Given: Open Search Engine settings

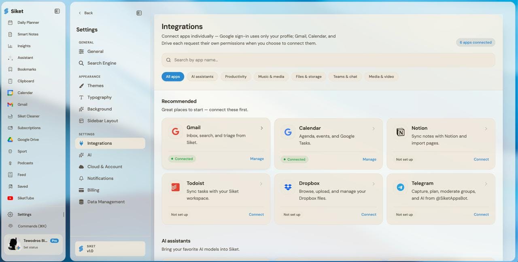Looking at the screenshot, I should [x=110, y=63].
